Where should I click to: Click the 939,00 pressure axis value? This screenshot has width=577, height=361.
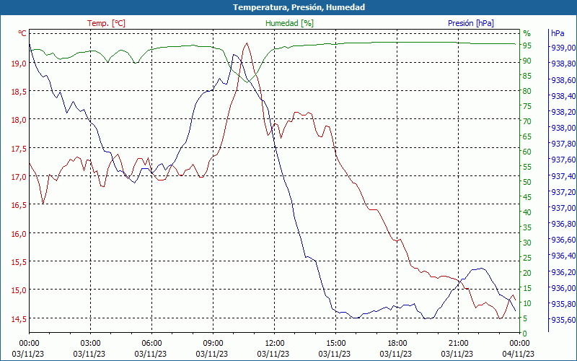click(x=563, y=48)
